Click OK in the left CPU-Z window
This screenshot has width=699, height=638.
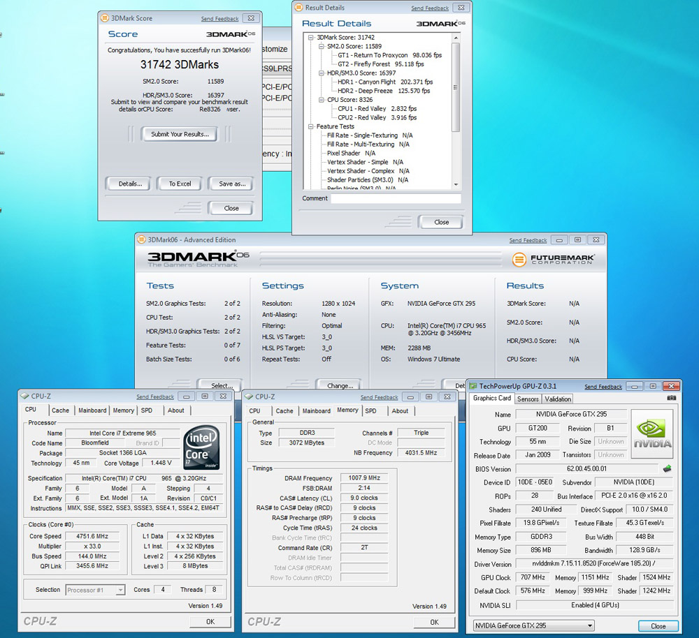(x=210, y=621)
